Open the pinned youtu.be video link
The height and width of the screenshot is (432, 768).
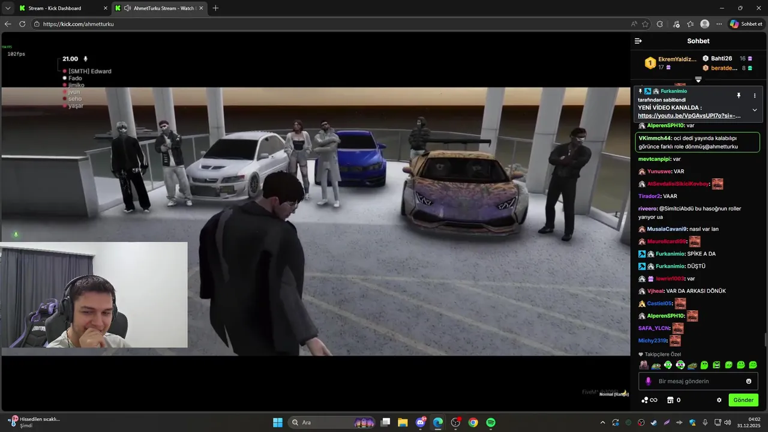point(689,116)
